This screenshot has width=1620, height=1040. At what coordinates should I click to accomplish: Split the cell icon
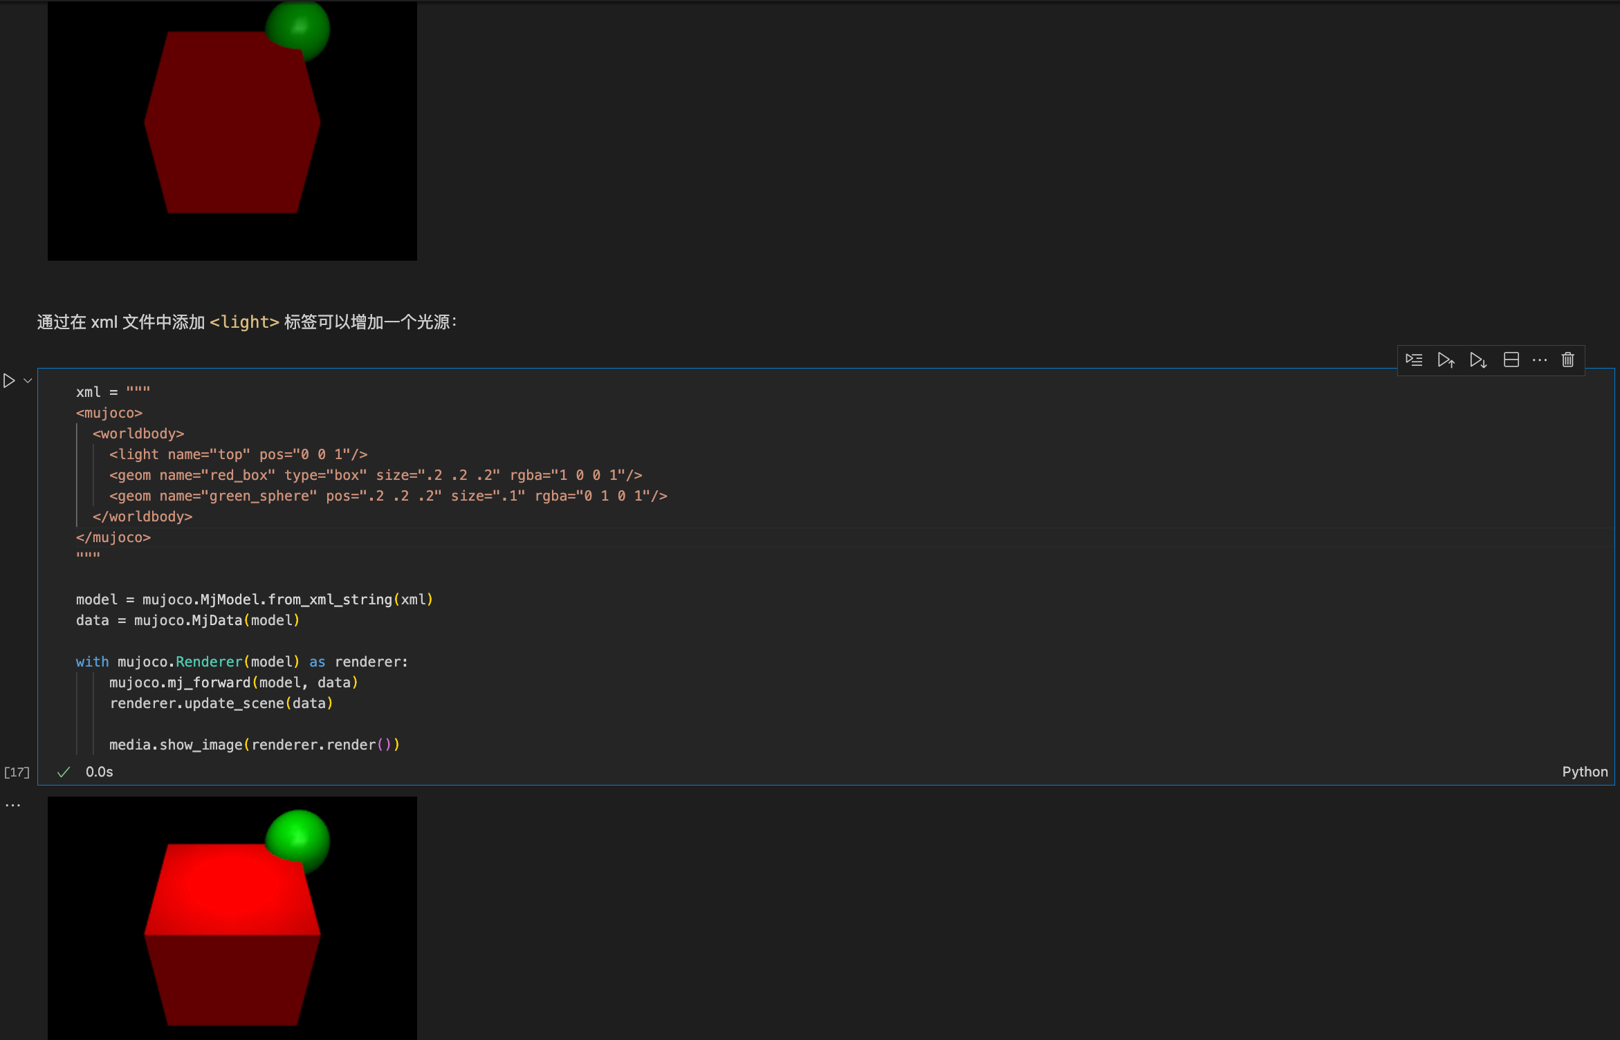1511,360
